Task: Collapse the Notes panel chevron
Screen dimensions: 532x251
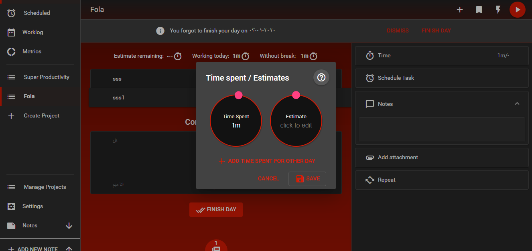Action: click(517, 103)
